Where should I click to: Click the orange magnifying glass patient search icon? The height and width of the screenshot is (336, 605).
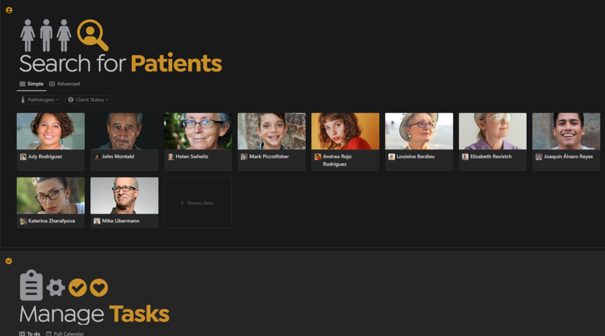[x=92, y=34]
